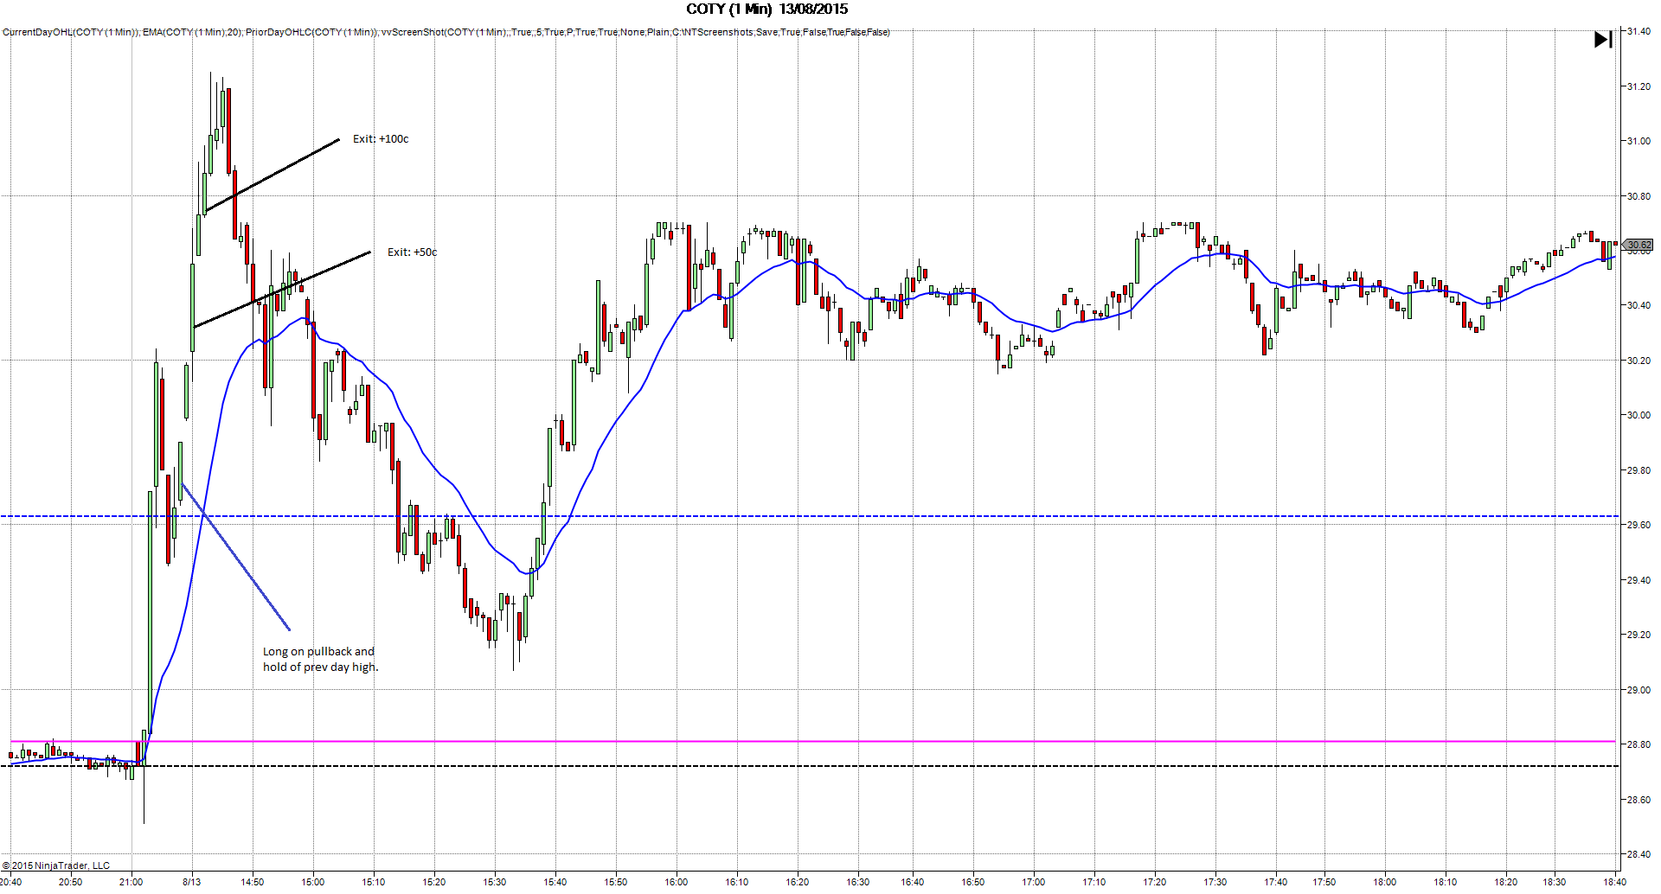Select the 'Exit: +100c' annotation text
Viewport: 1661px width, 894px height.
(381, 138)
